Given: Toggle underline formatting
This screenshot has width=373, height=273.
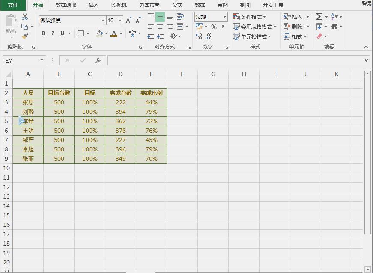Looking at the screenshot, I should pos(61,33).
